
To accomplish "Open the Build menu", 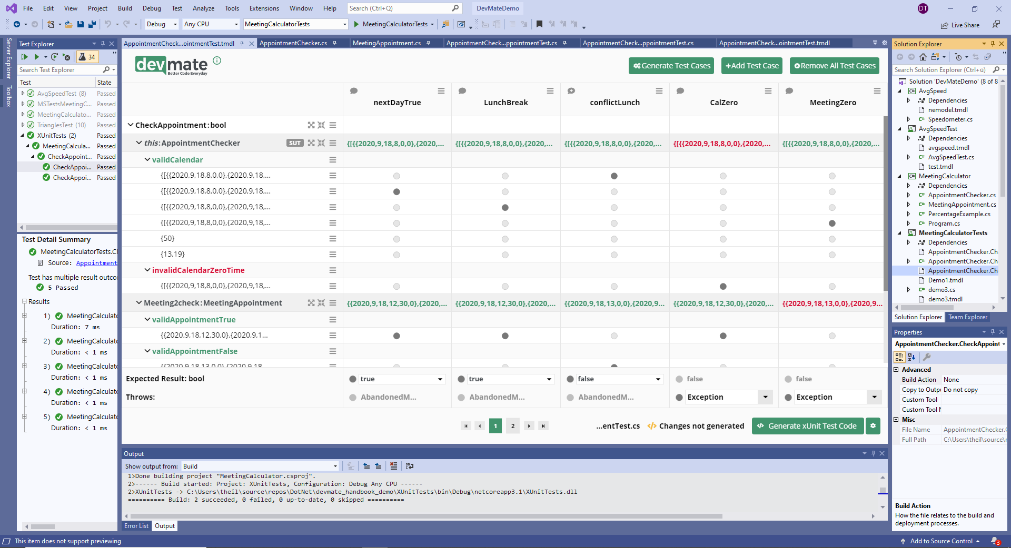I will pos(125,8).
